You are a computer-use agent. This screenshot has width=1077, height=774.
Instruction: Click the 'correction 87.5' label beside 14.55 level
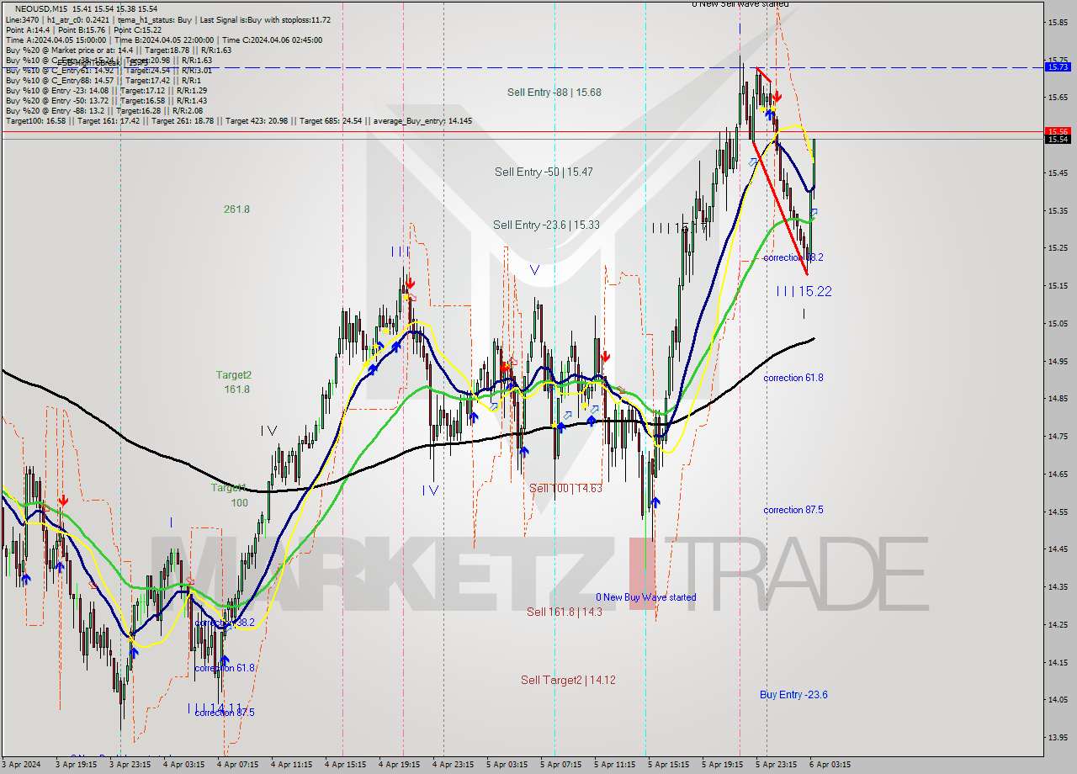793,510
